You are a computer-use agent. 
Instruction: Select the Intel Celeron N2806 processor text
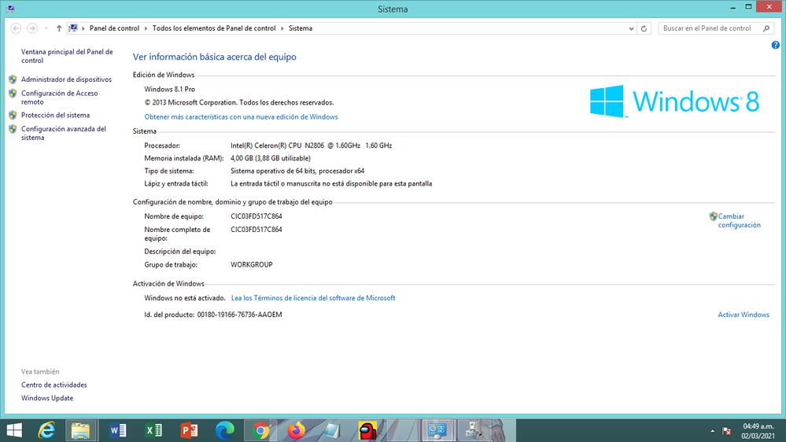[x=312, y=145]
